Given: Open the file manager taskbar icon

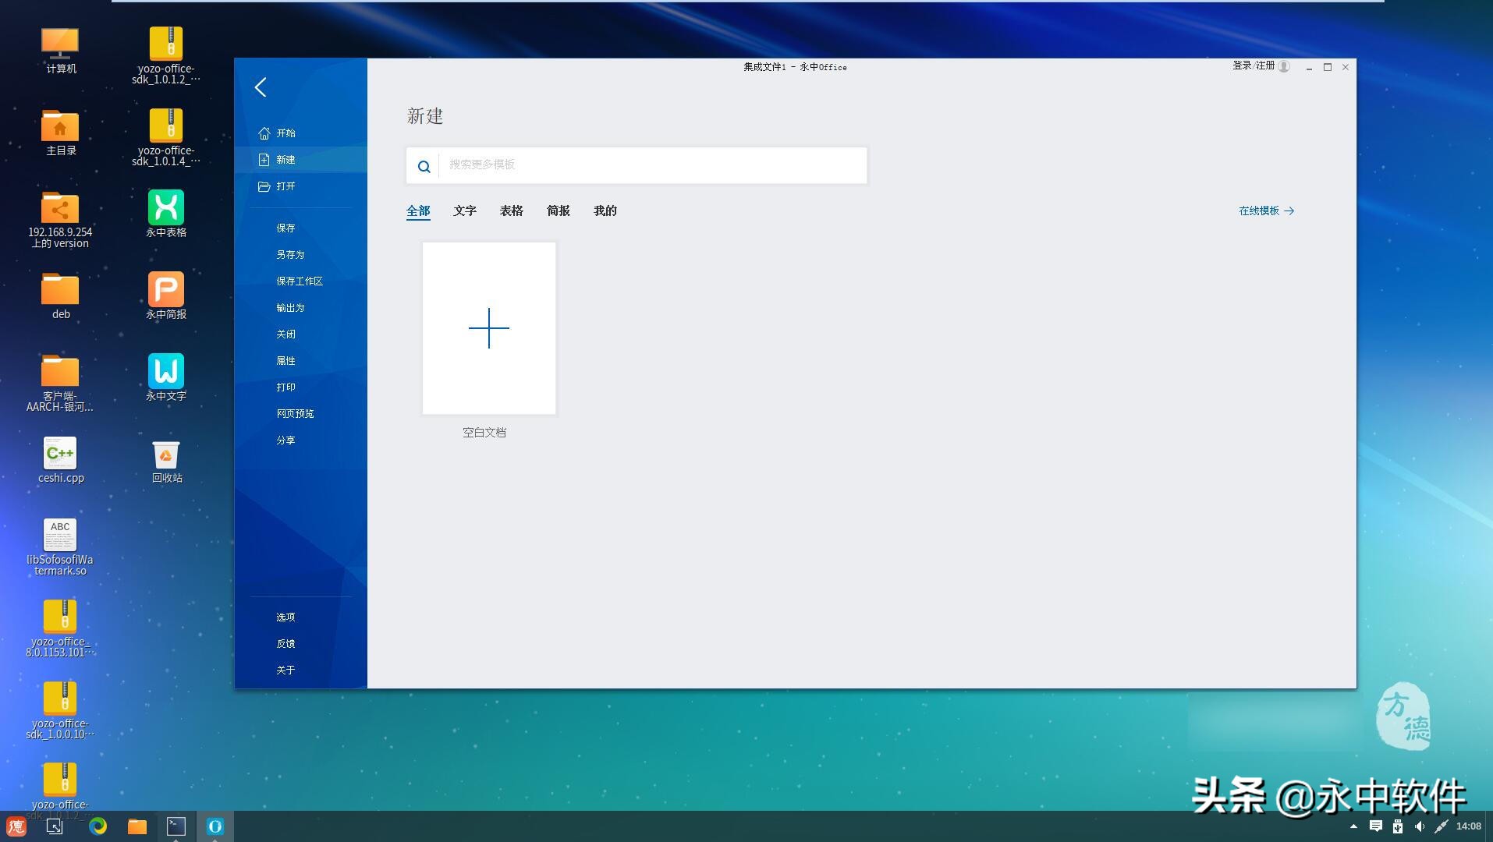Looking at the screenshot, I should click(x=137, y=826).
